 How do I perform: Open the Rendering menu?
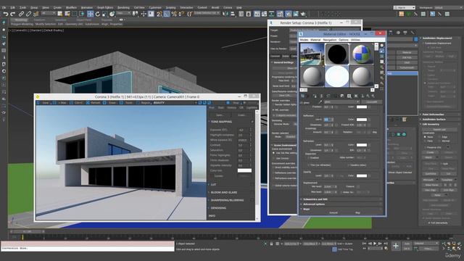coord(123,7)
